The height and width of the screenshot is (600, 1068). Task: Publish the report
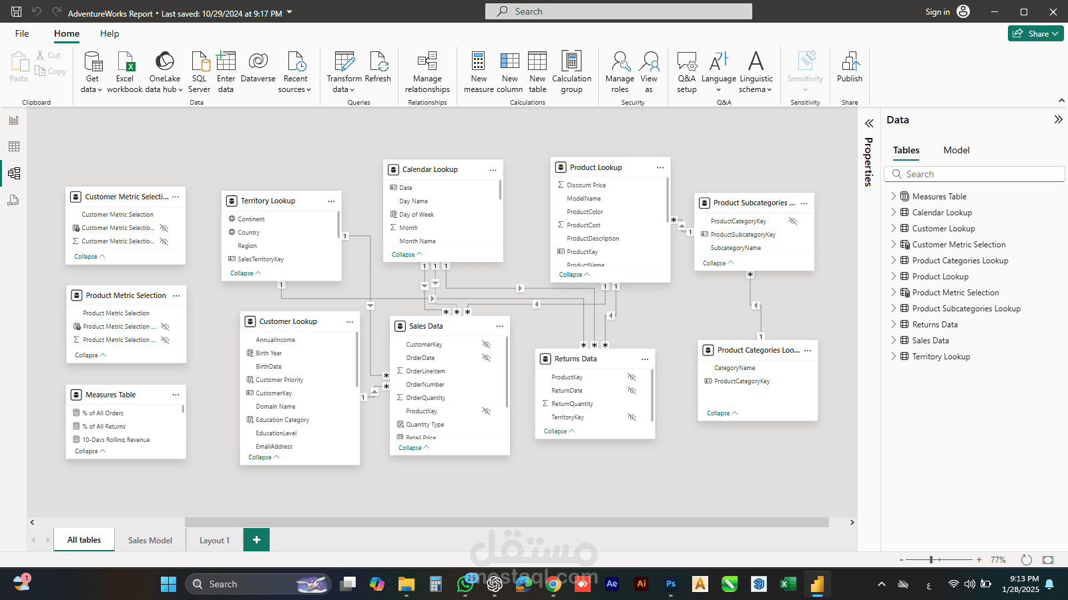click(850, 67)
